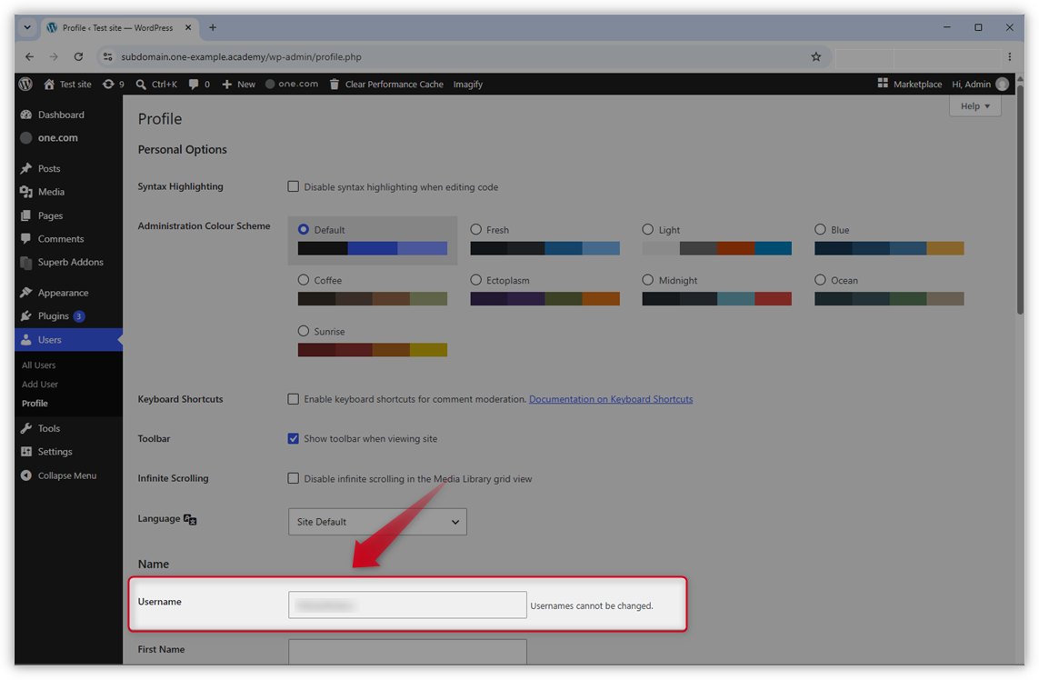Click the Coffee colour palette swatch
This screenshot has width=1039, height=680.
(x=373, y=299)
